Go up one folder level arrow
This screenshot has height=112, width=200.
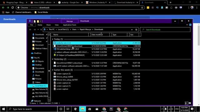coord(41,30)
